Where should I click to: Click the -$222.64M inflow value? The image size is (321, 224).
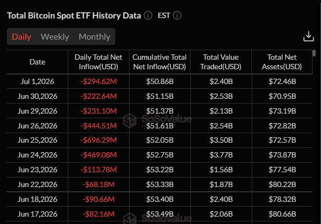pos(98,96)
